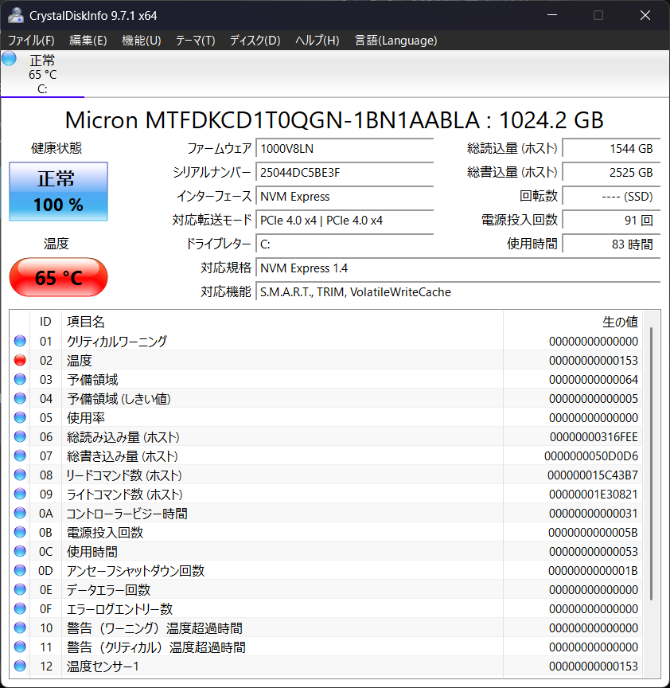The width and height of the screenshot is (670, 688).
Task: Click status orb for 09 ライトコマンド数
Action: click(20, 494)
